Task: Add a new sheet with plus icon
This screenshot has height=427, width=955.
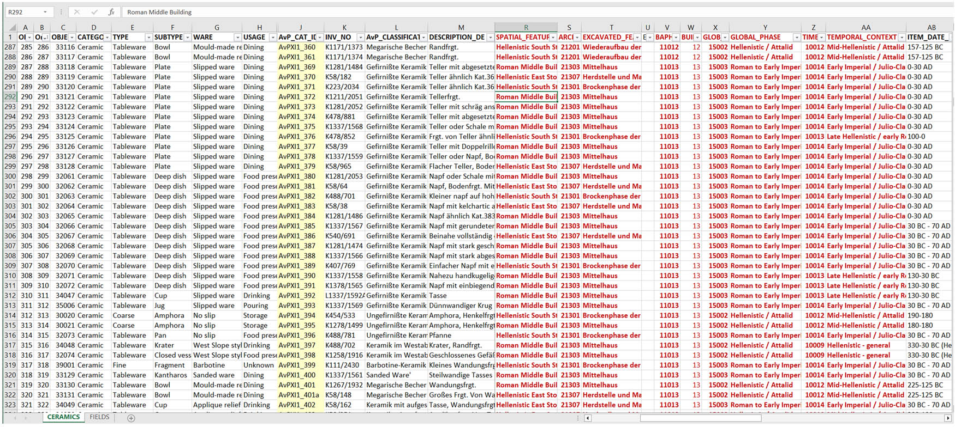Action: [x=131, y=418]
